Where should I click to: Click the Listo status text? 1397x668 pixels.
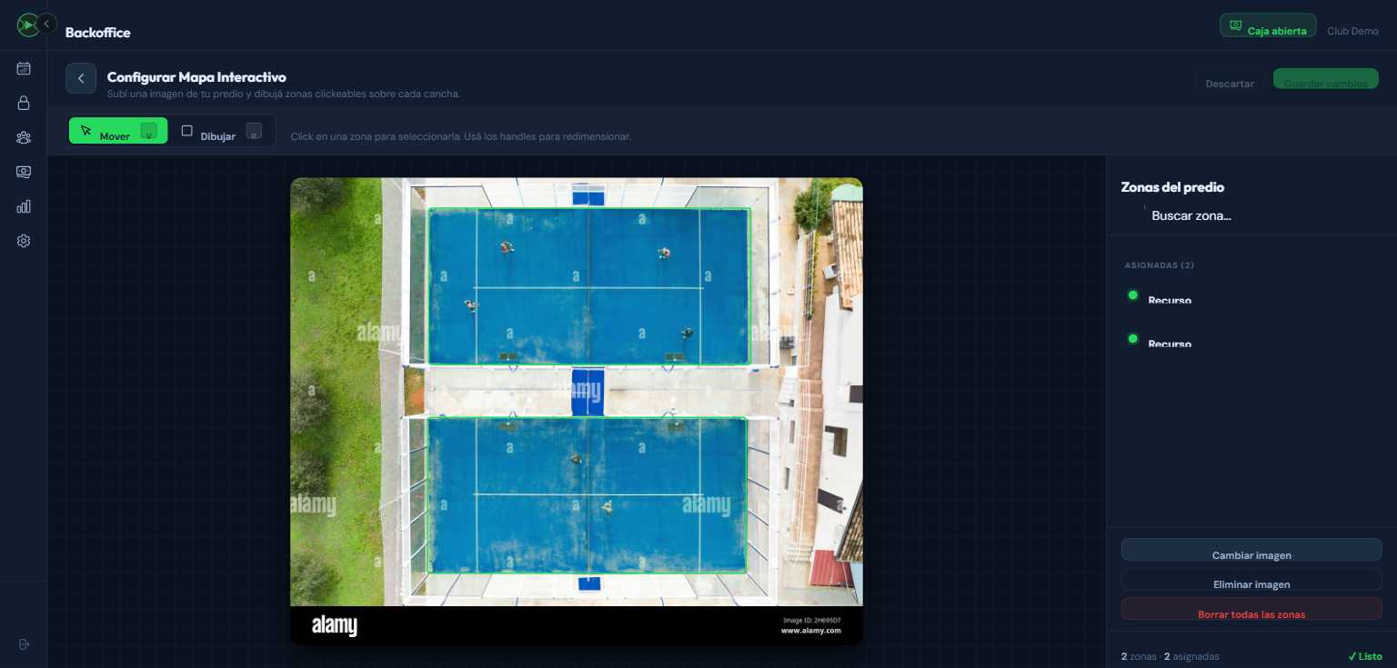[1365, 656]
